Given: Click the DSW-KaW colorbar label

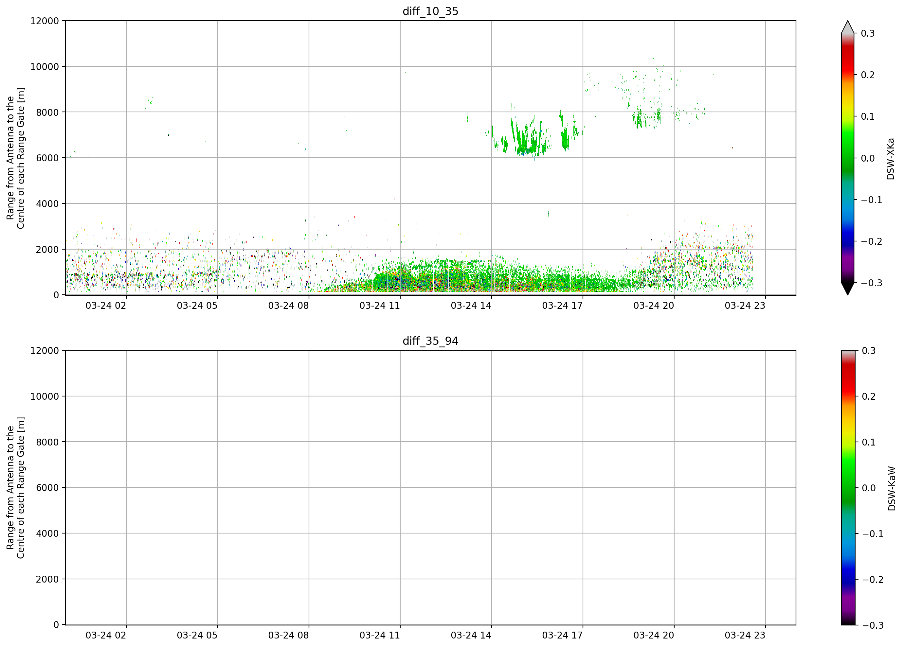Looking at the screenshot, I should click(x=892, y=489).
